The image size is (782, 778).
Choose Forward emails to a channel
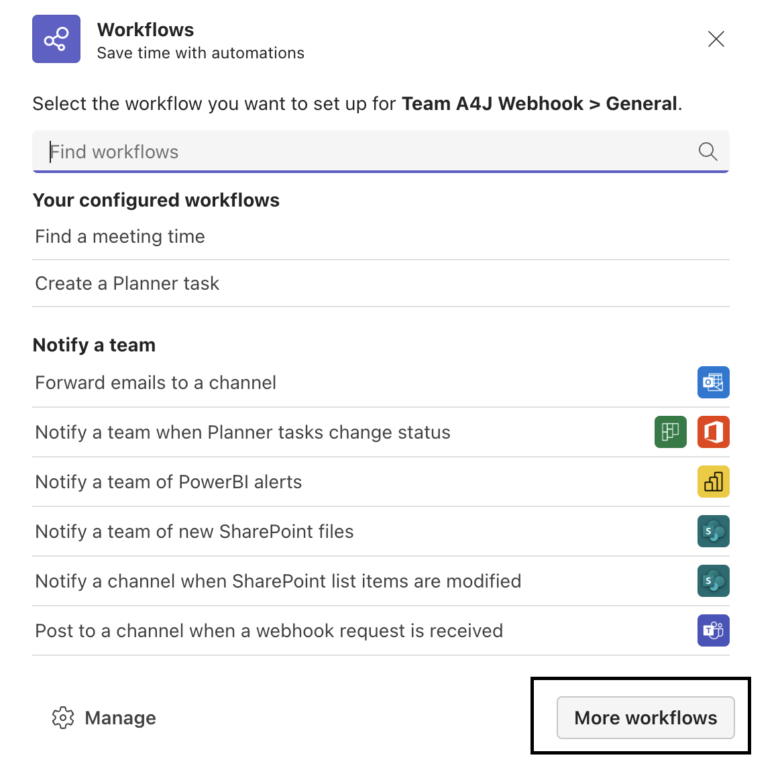(x=156, y=382)
